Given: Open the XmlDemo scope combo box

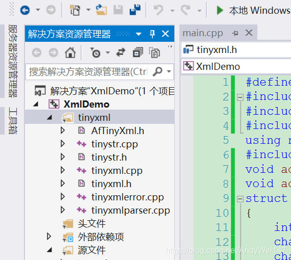Looking at the screenshot, I should click(x=236, y=66).
